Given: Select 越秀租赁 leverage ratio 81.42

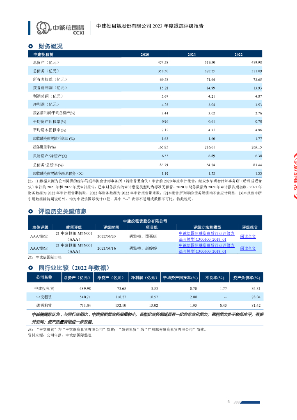Looking at the screenshot, I should [256, 305].
